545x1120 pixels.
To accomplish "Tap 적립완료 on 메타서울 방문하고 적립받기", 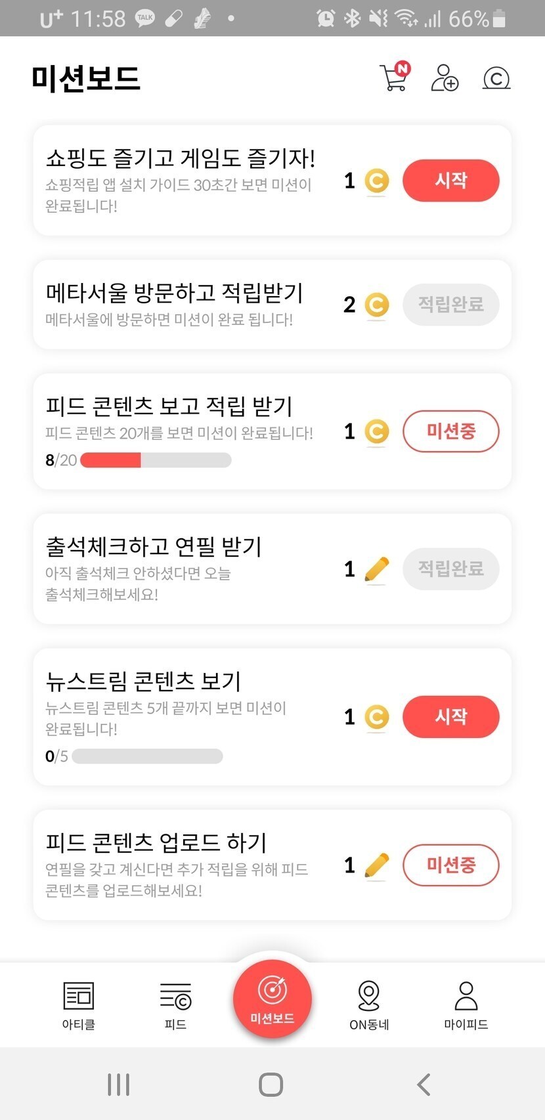I will 450,305.
